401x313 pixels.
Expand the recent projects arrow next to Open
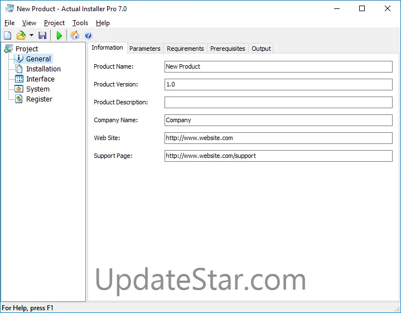pyautogui.click(x=31, y=35)
